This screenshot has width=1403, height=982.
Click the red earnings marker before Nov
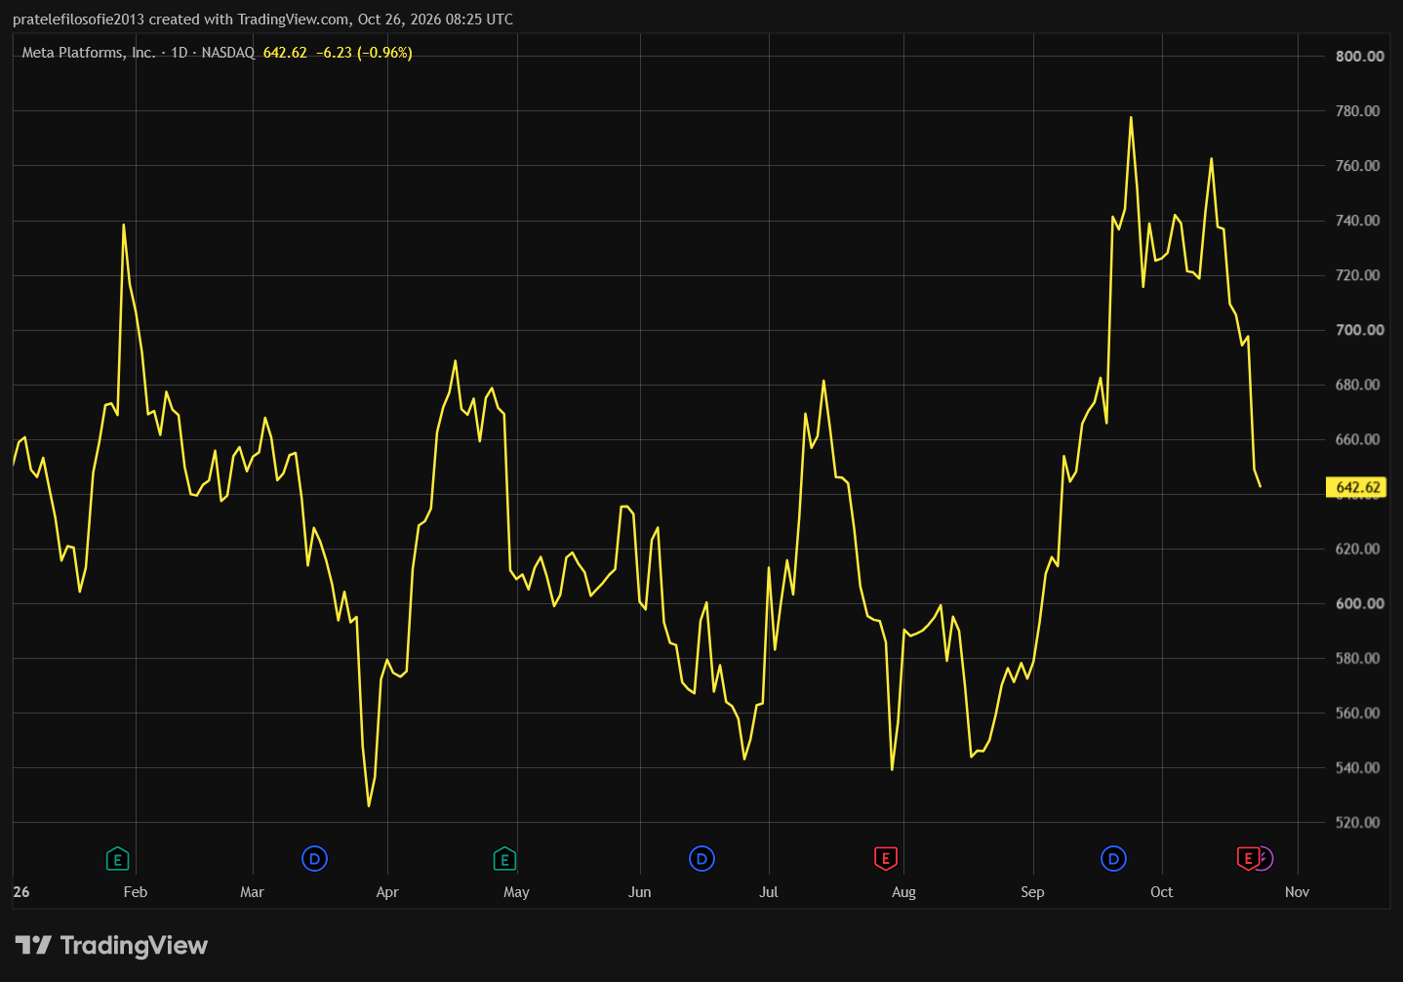coord(1247,859)
